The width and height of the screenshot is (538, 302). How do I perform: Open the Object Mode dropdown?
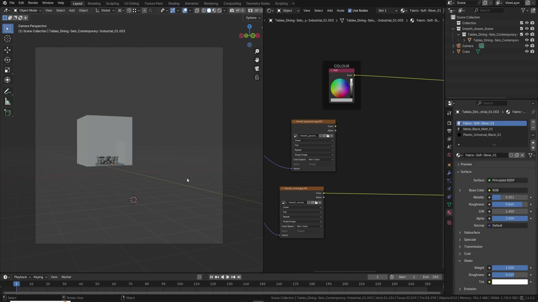coord(27,10)
